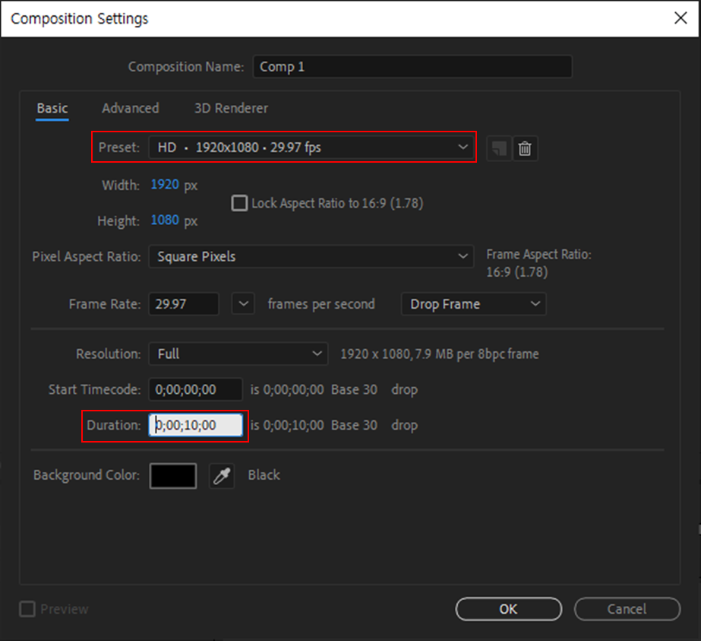Viewport: 701px width, 641px height.
Task: Open the Pixel Aspect Ratio dropdown
Action: (311, 256)
